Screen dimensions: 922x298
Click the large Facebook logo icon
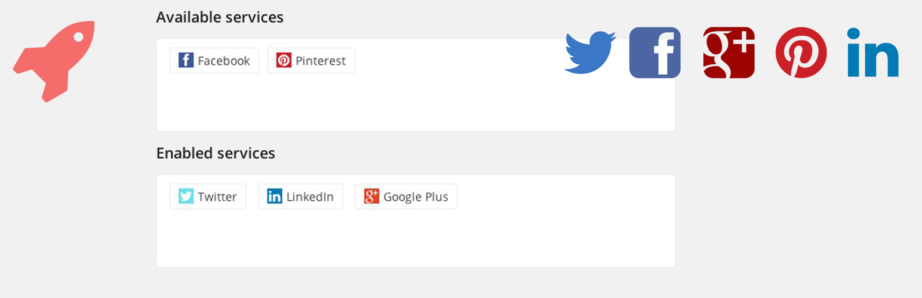[x=654, y=52]
